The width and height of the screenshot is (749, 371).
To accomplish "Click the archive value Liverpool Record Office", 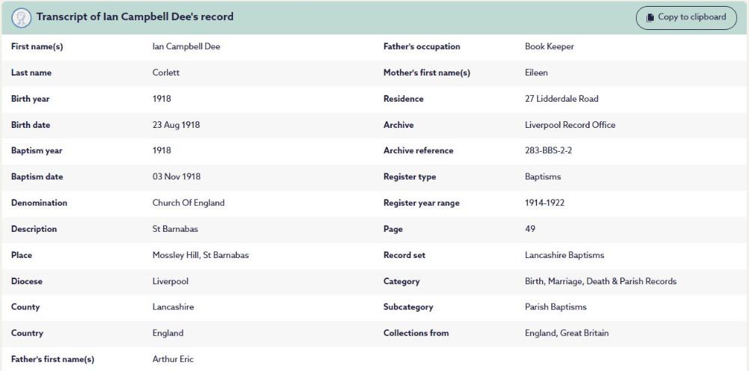I will (x=570, y=125).
